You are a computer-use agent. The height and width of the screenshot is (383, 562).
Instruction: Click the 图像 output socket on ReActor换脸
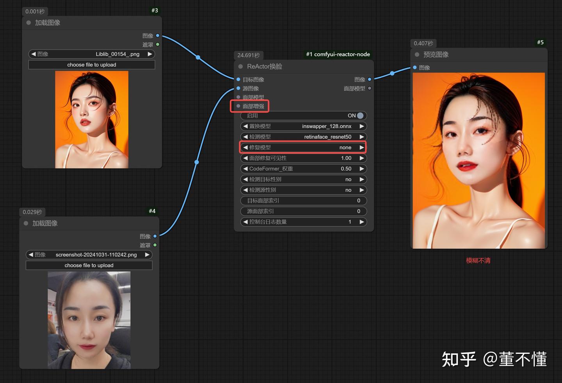point(370,79)
